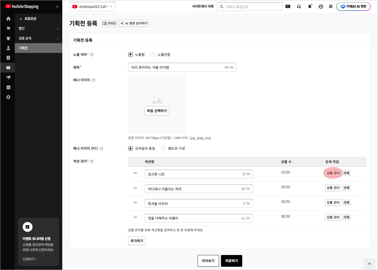Open the shopping cart orders icon

(8, 28)
